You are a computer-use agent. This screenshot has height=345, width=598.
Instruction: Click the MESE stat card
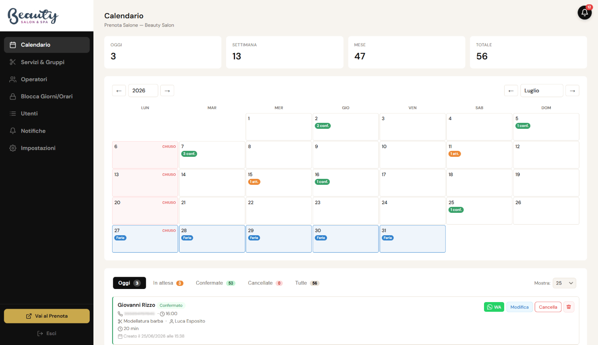tap(407, 52)
